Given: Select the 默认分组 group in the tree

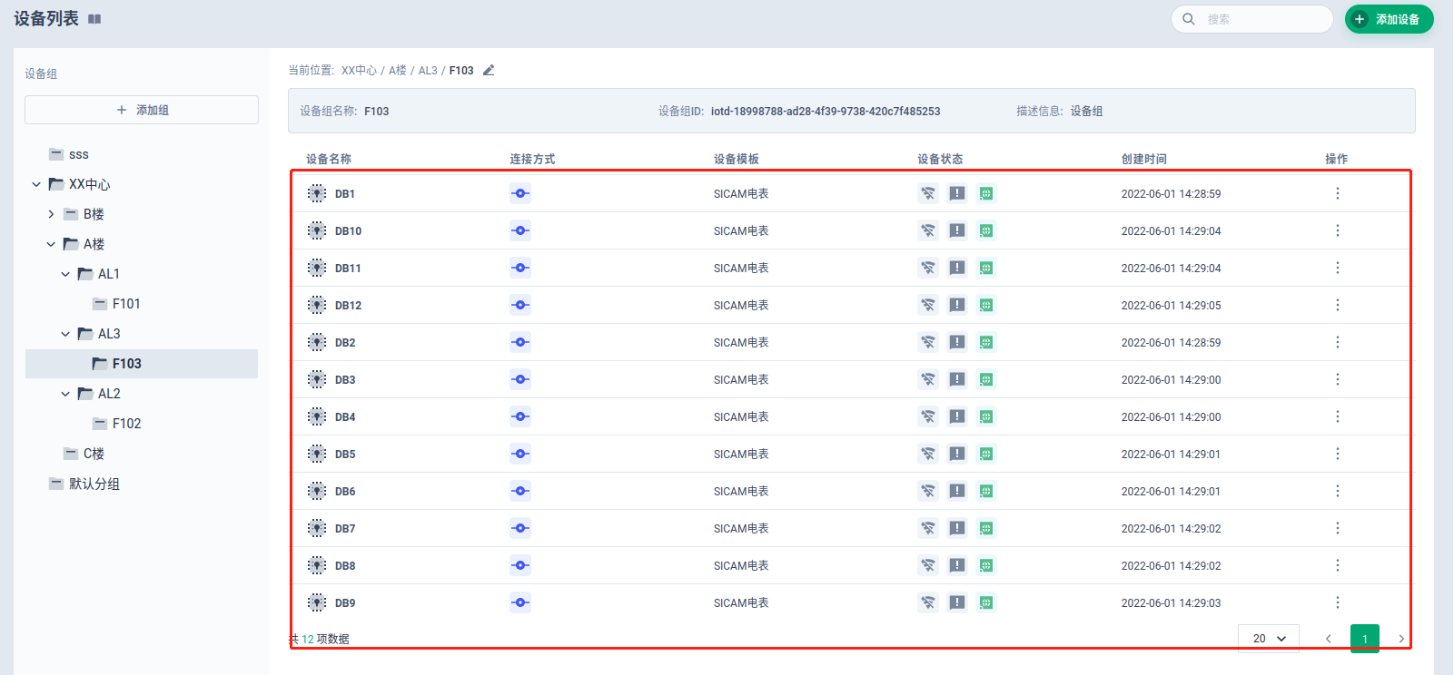Looking at the screenshot, I should pos(94,484).
